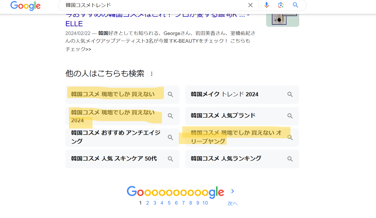Clear the search box with the X icon
376x218 pixels.
(x=250, y=5)
